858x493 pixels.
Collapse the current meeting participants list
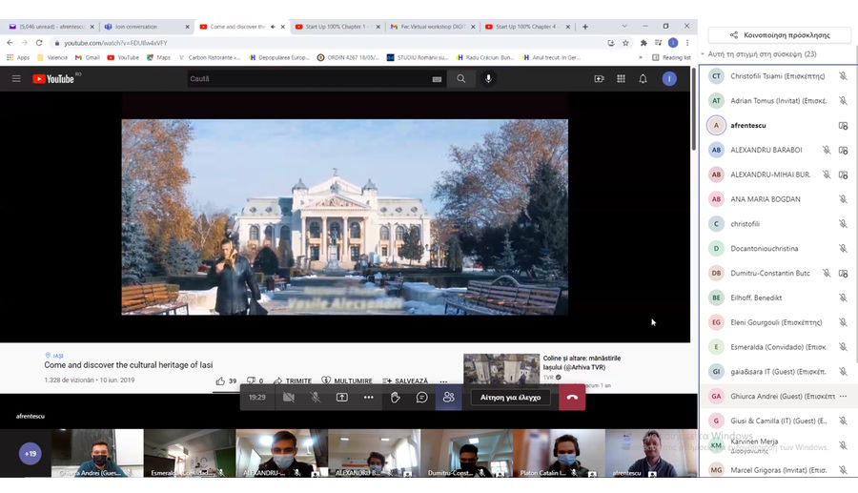(x=703, y=54)
